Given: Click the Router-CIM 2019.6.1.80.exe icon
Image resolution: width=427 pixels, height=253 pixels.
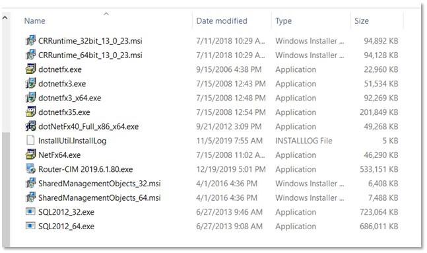Looking at the screenshot, I should 30,169.
